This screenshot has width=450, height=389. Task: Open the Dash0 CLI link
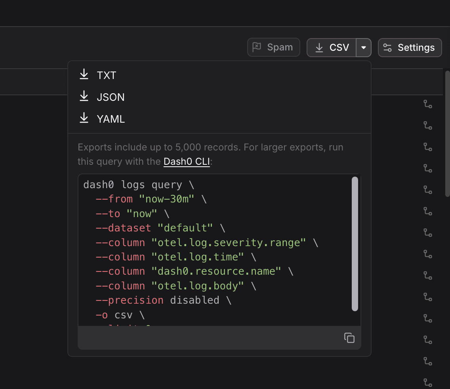pyautogui.click(x=187, y=162)
